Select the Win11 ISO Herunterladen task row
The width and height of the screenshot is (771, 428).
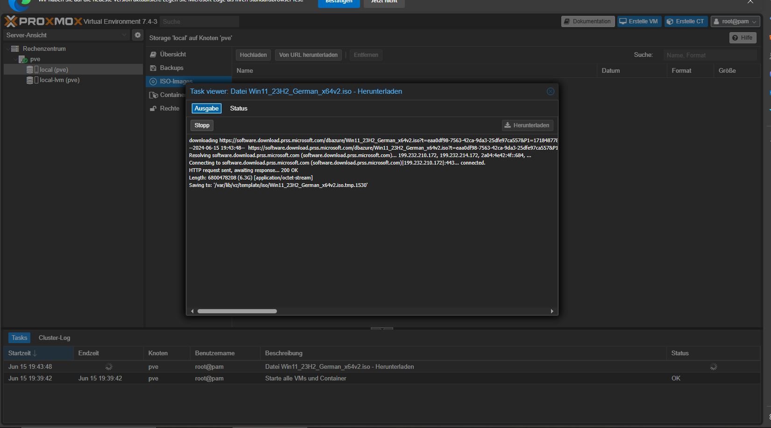pyautogui.click(x=382, y=367)
